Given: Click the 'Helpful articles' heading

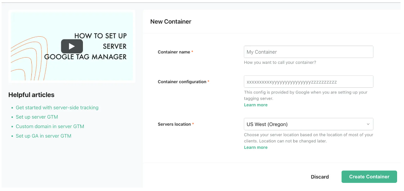Looking at the screenshot, I should (x=31, y=95).
